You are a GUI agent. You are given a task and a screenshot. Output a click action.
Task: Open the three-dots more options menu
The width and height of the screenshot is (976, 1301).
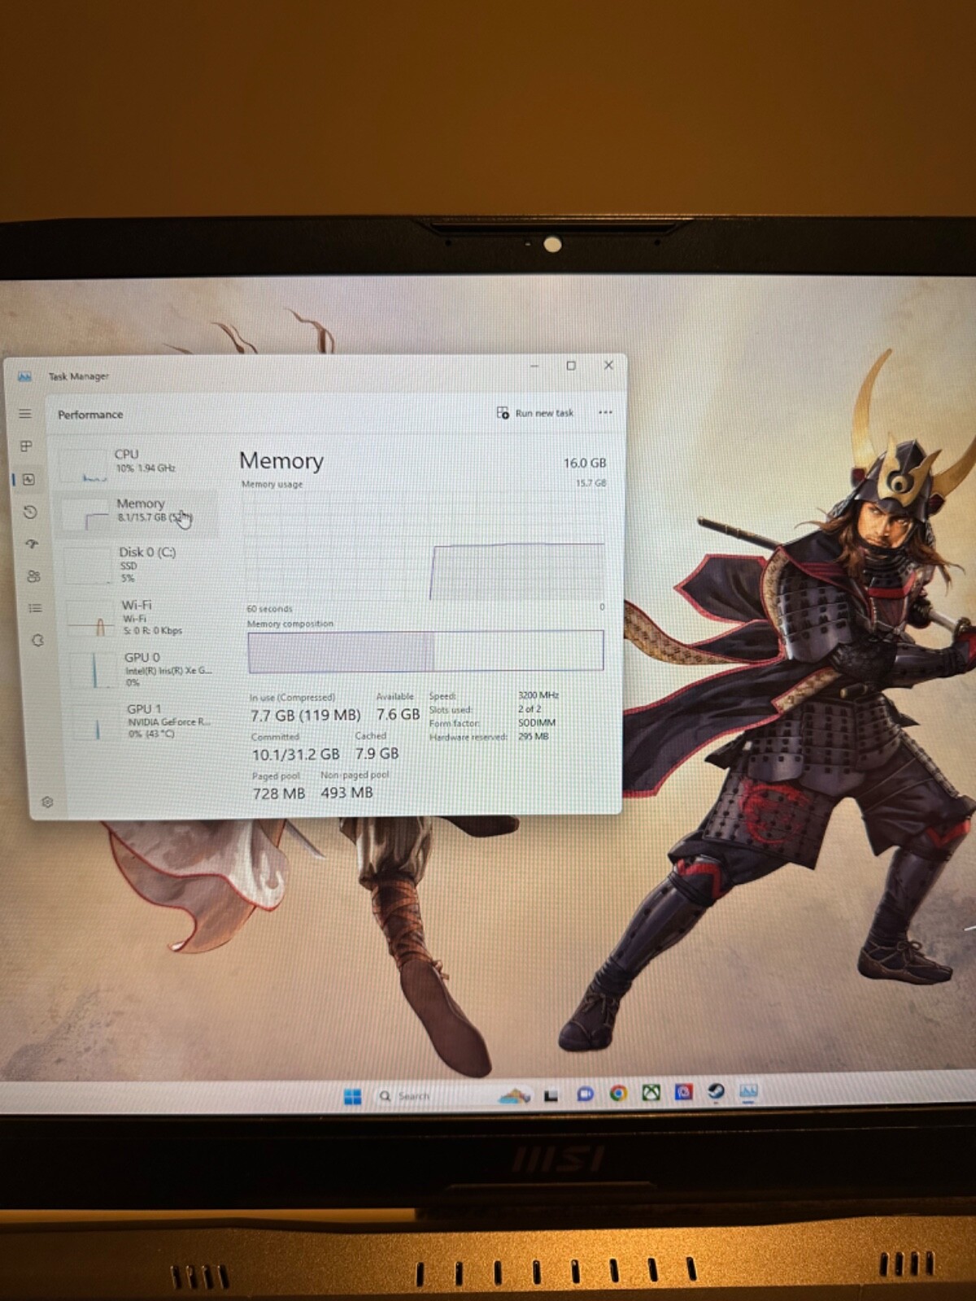coord(605,412)
